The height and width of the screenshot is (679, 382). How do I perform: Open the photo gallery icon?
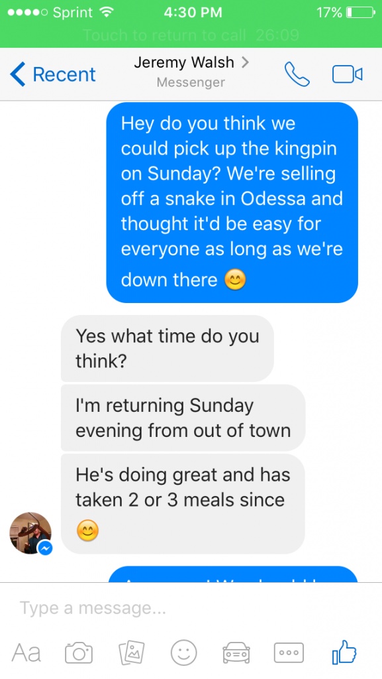tap(132, 652)
